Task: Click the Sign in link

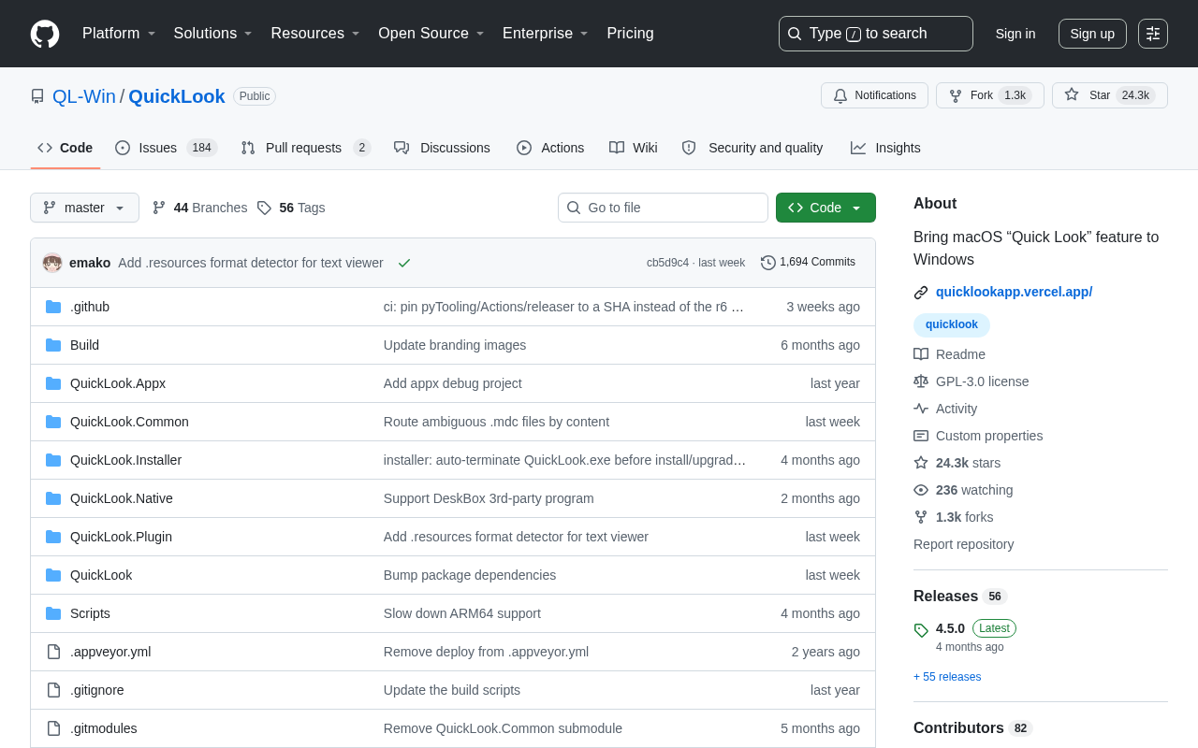Action: point(1015,34)
